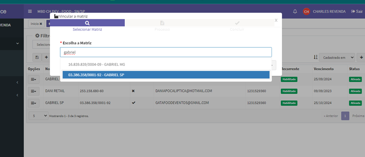Screen dimensions: 365x157
Task: Go to the Próxima page
Action: tap(358, 116)
